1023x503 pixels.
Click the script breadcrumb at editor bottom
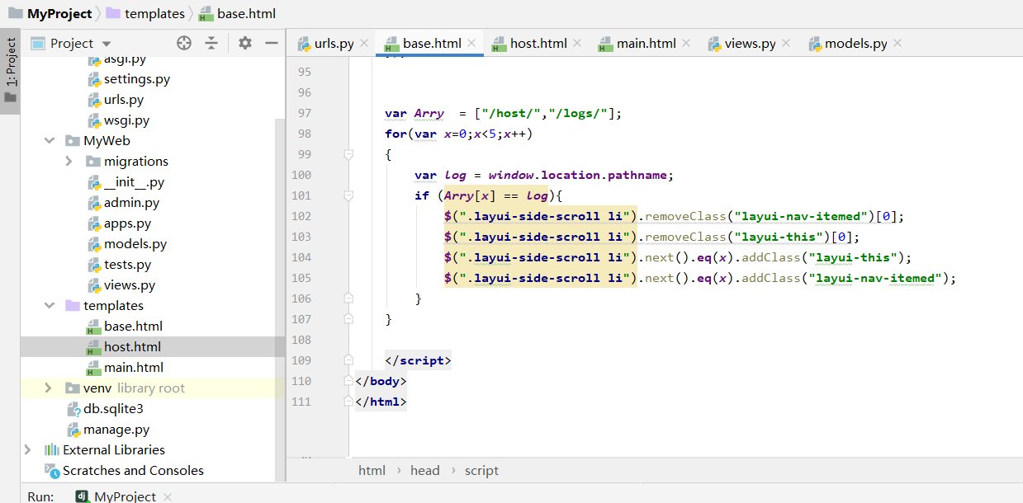481,470
